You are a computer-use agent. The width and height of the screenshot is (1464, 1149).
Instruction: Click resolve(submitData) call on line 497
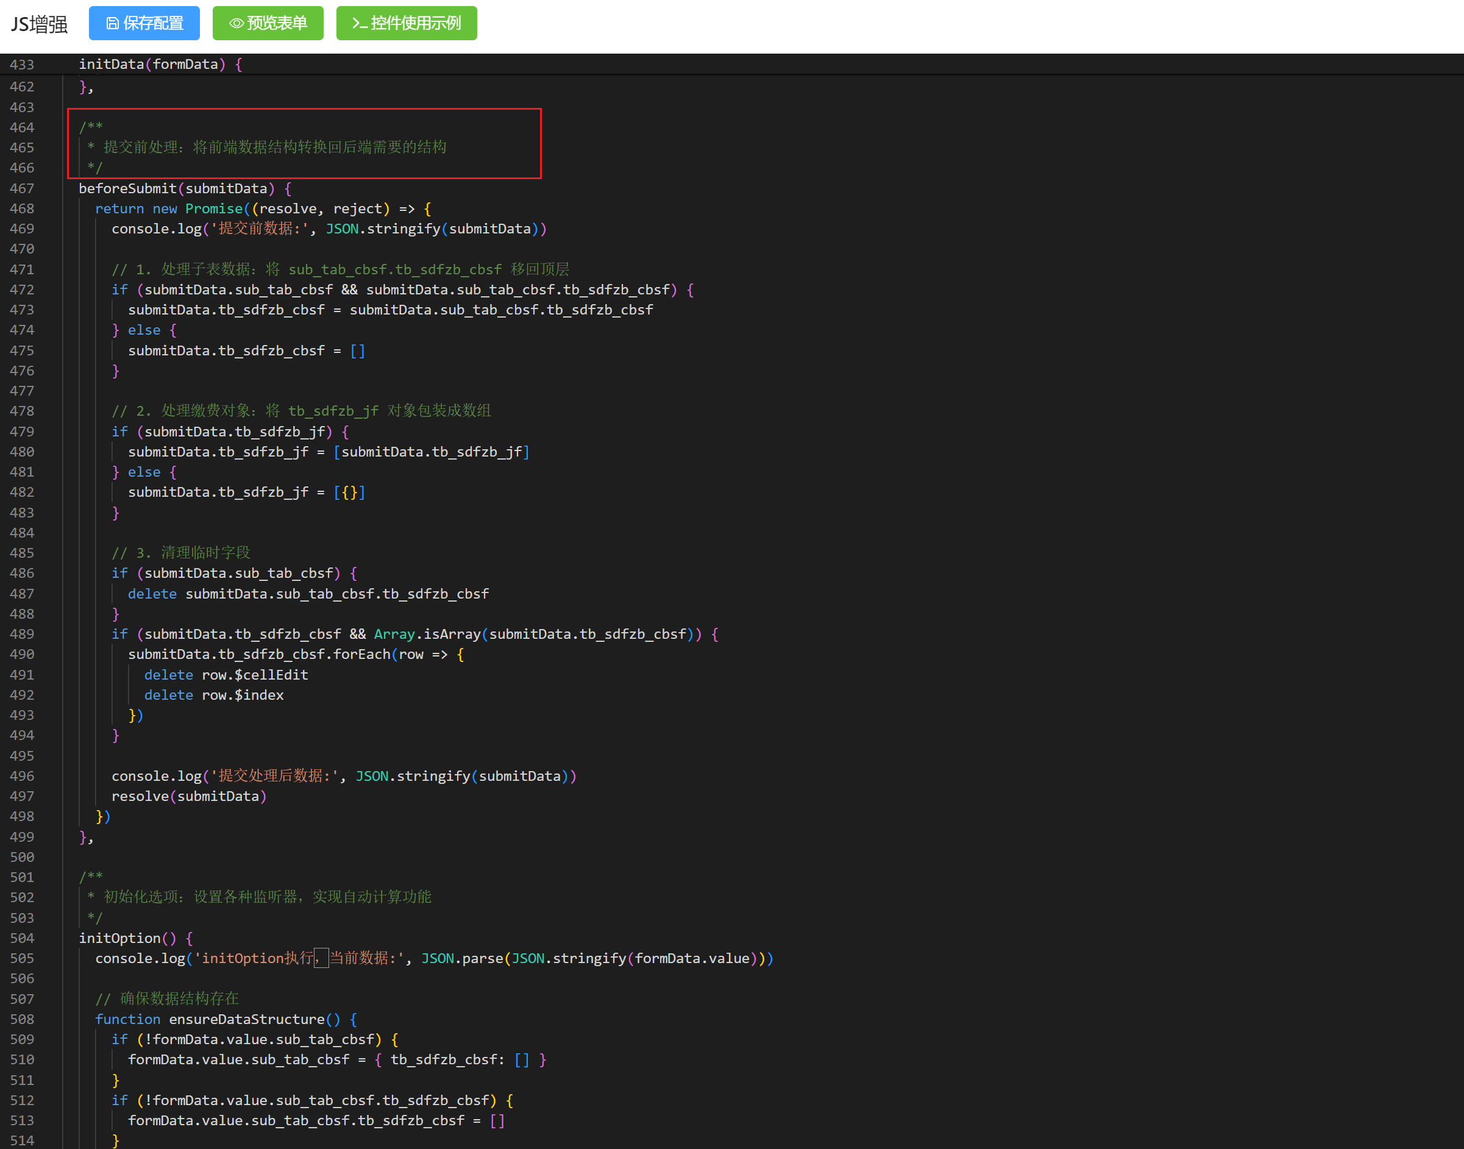(188, 796)
